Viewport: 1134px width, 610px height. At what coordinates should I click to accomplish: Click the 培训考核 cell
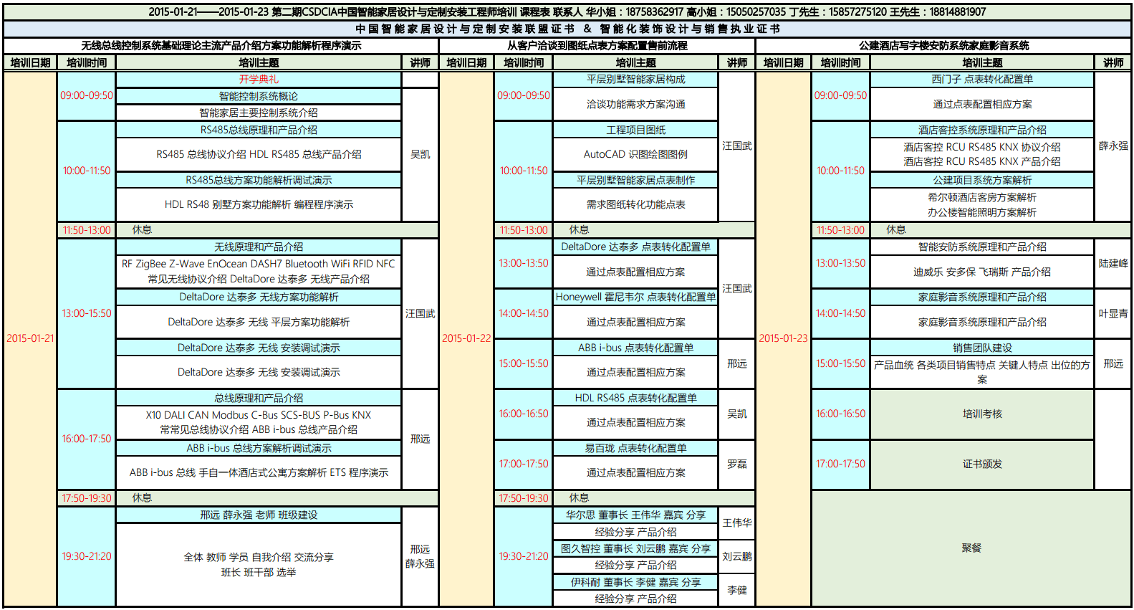[x=982, y=414]
